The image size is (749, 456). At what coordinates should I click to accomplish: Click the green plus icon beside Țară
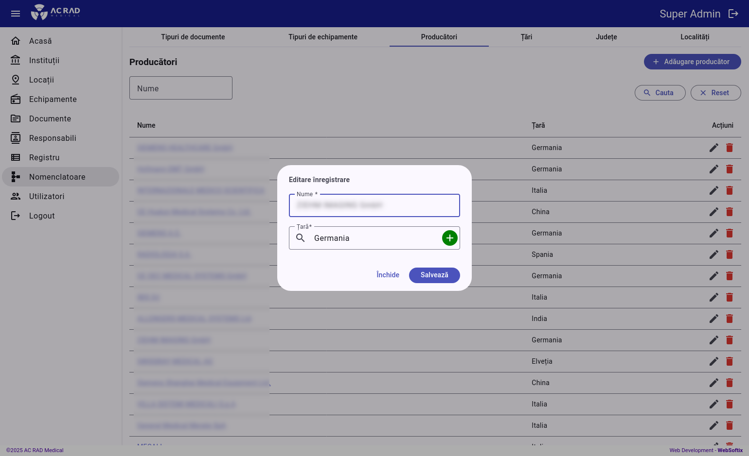[449, 238]
